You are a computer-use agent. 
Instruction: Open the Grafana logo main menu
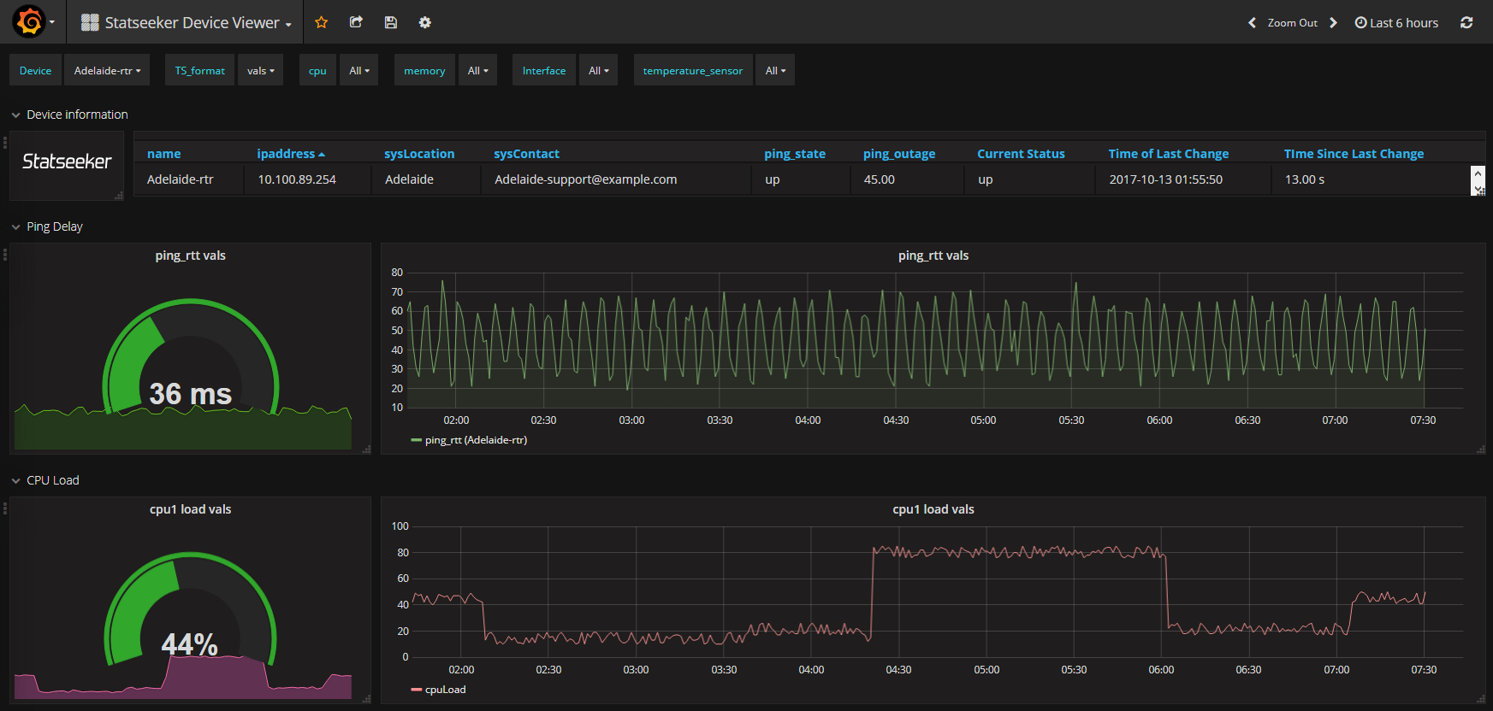[33, 22]
